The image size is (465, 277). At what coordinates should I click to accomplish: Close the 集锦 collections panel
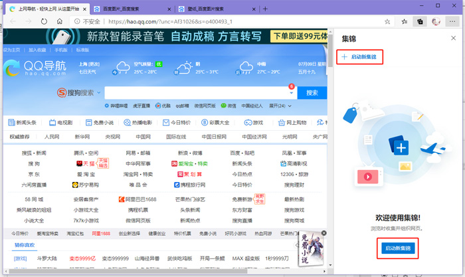(453, 38)
